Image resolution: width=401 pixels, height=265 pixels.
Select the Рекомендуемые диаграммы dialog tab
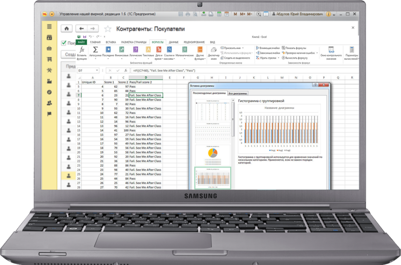point(209,93)
